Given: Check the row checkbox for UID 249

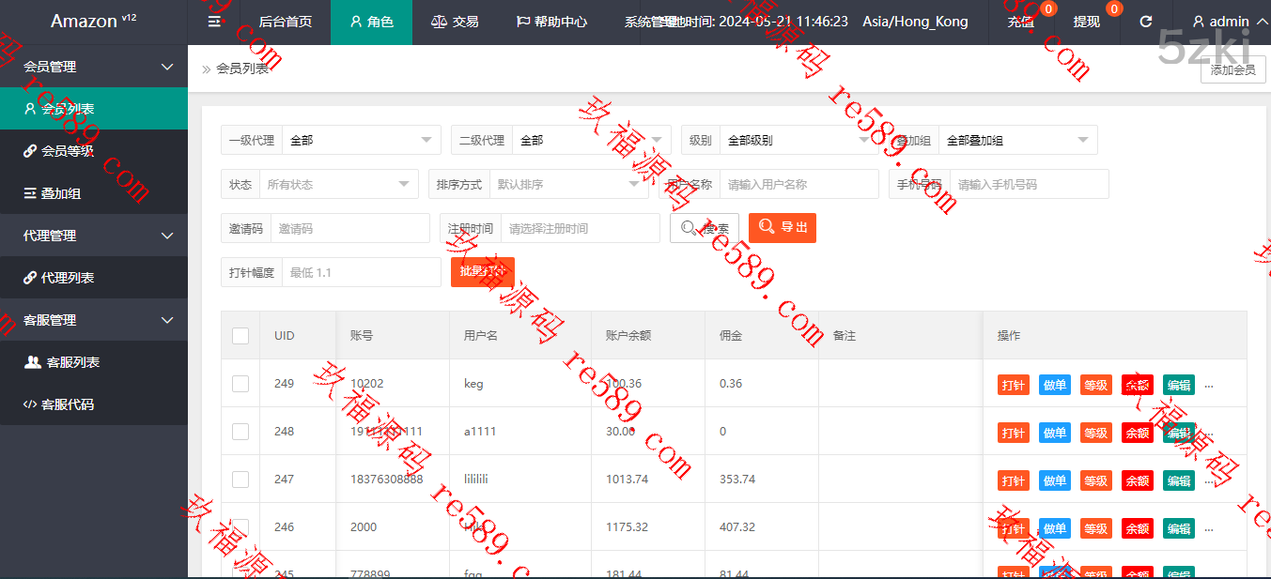Looking at the screenshot, I should pyautogui.click(x=240, y=384).
